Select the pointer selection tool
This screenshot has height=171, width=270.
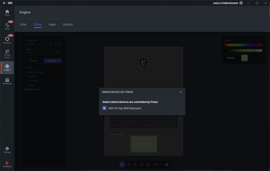click(122, 165)
